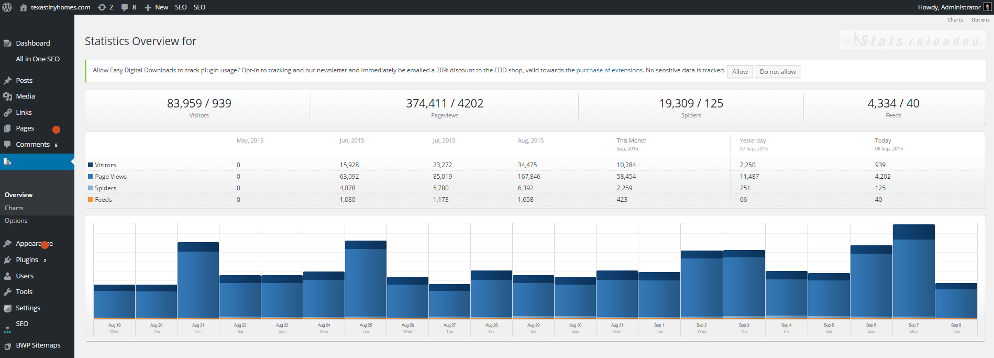Click the Allow button
This screenshot has width=994, height=358.
(739, 72)
